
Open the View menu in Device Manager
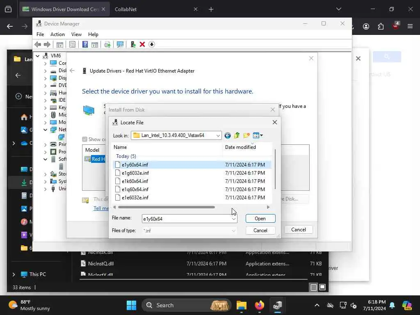pyautogui.click(x=76, y=34)
